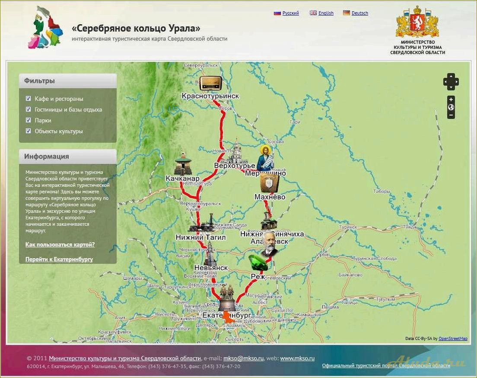Open the Как пользоваться картой? link
The width and height of the screenshot is (477, 378).
(x=60, y=245)
